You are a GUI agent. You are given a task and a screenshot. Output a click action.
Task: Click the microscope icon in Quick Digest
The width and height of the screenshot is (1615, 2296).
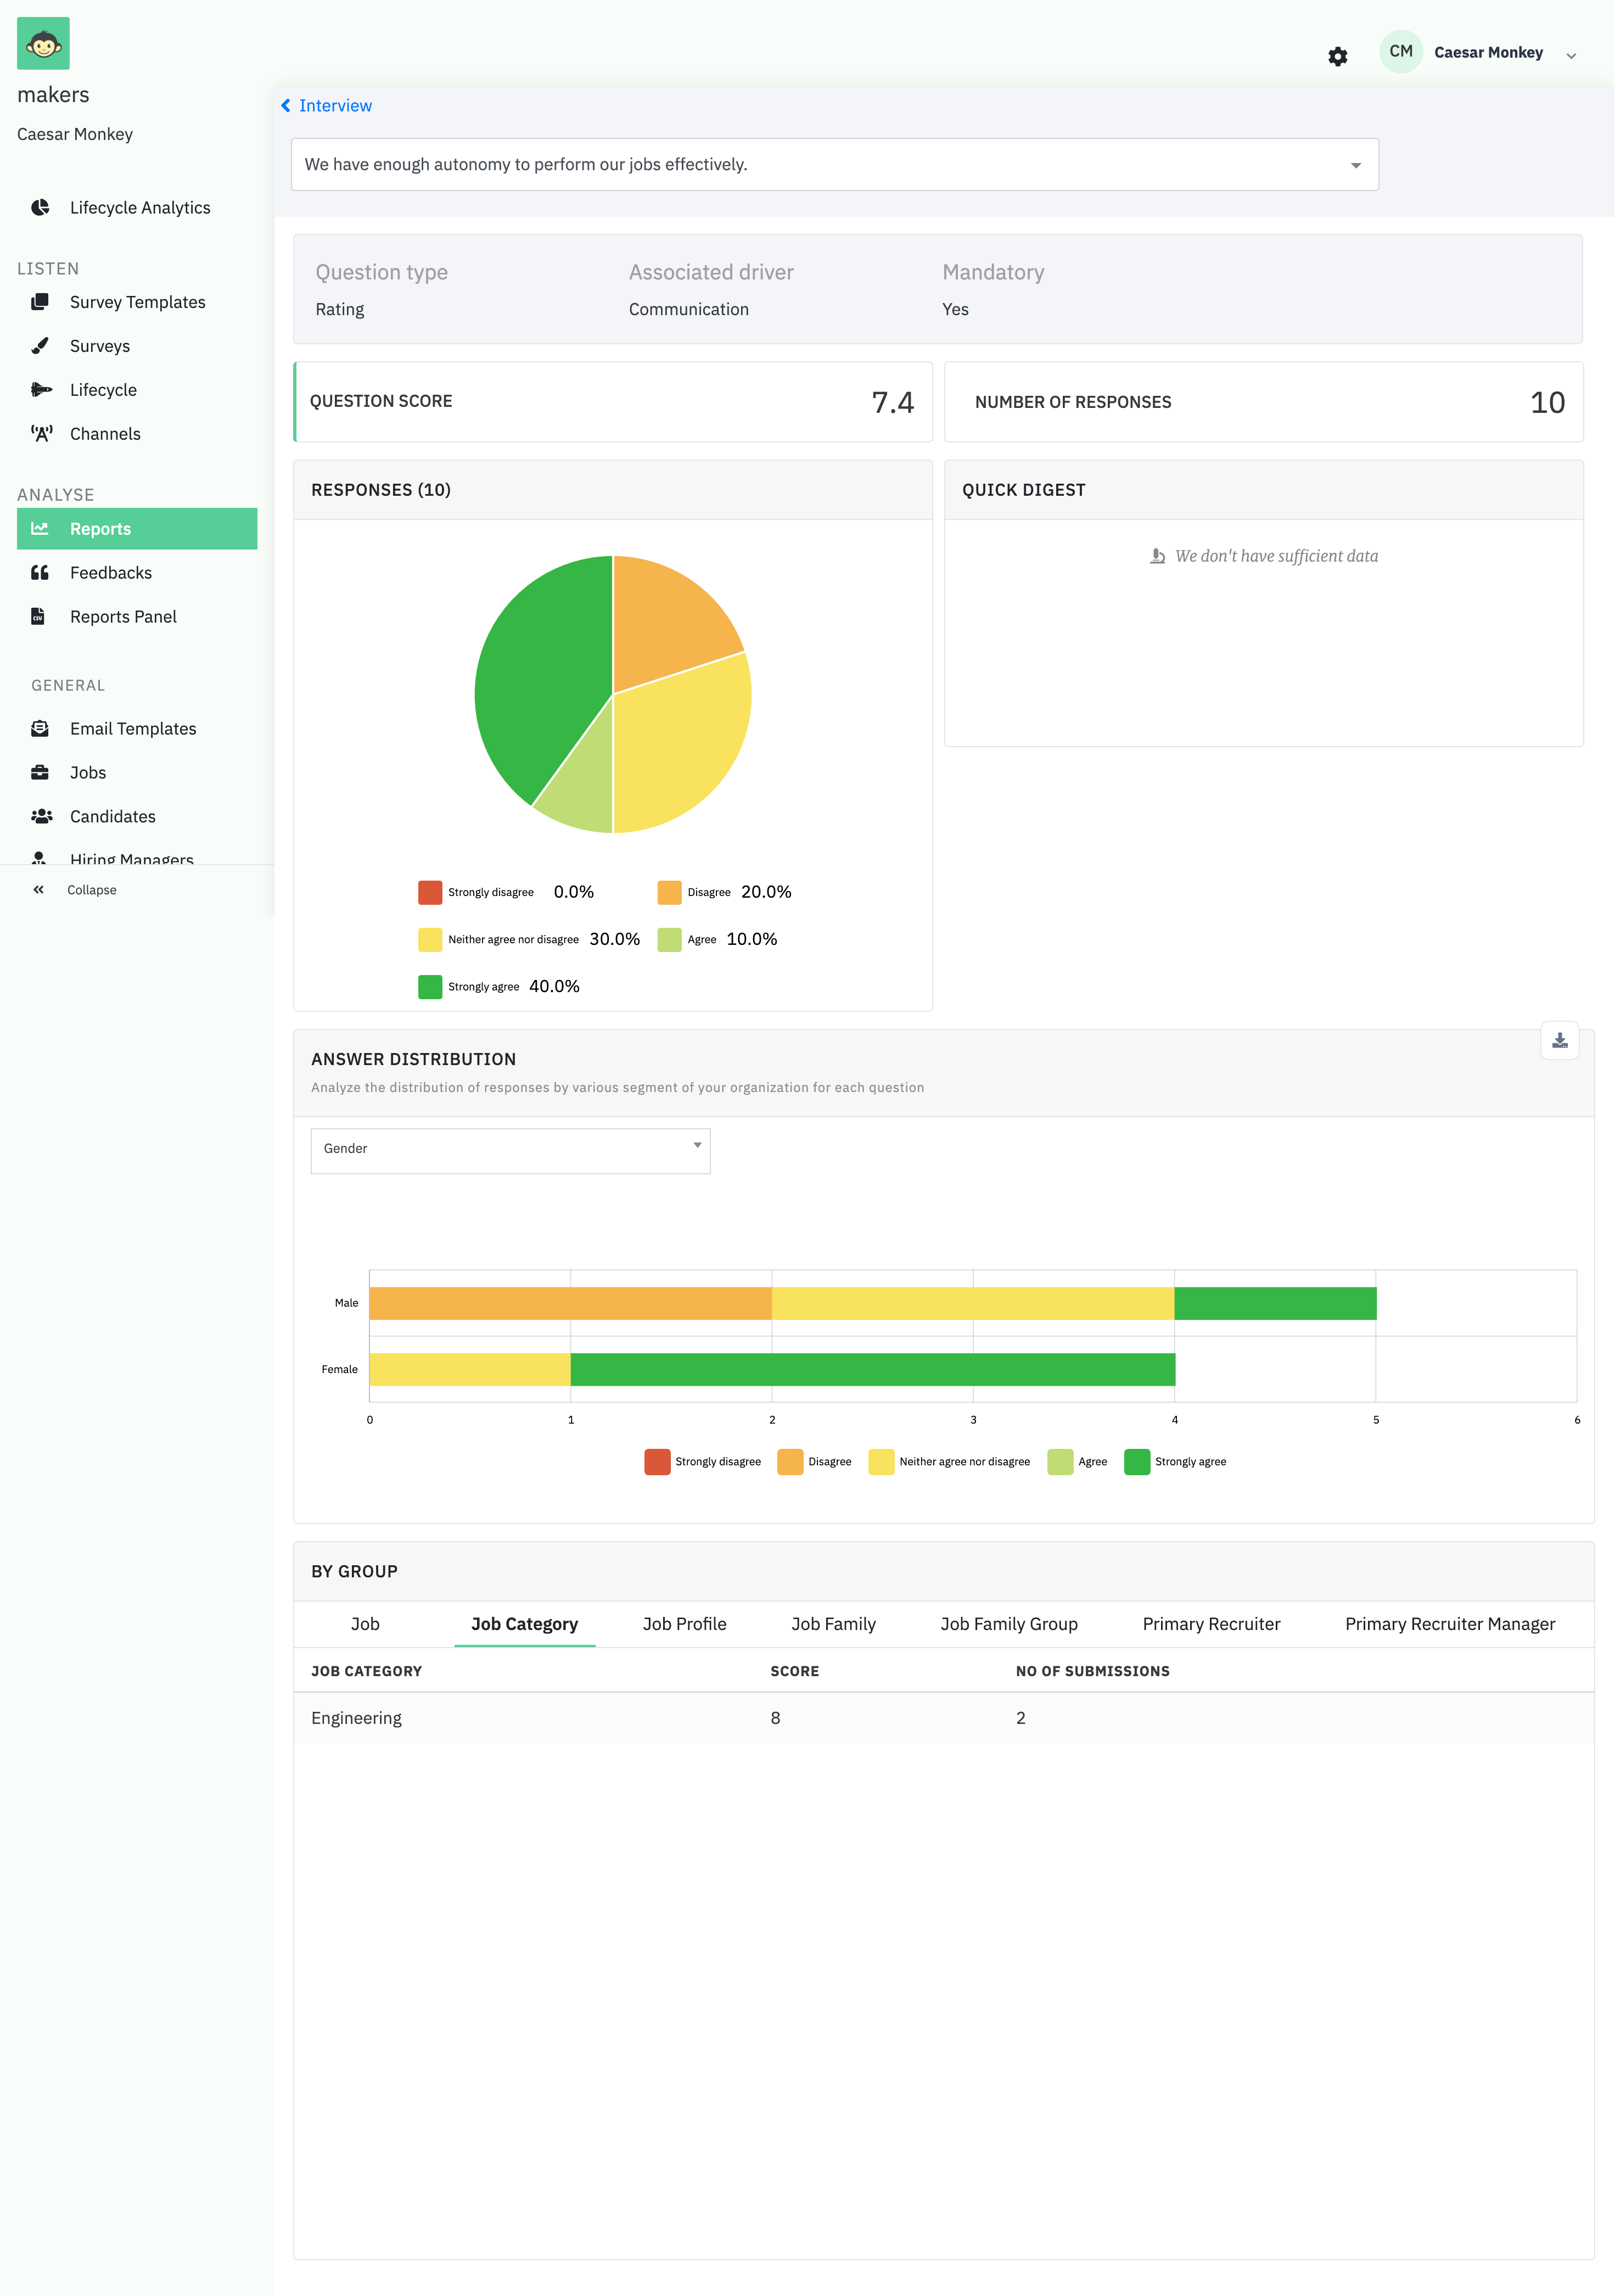coord(1157,556)
